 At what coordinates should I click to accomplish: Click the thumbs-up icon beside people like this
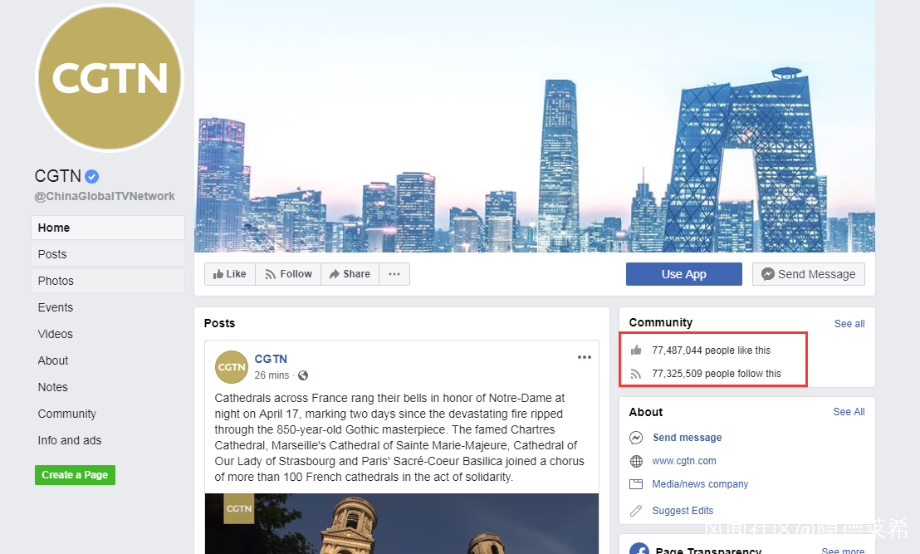pyautogui.click(x=636, y=351)
